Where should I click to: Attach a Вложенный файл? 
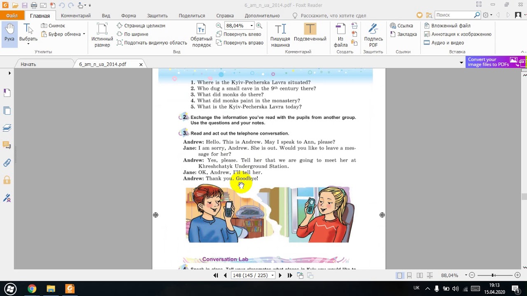(447, 25)
